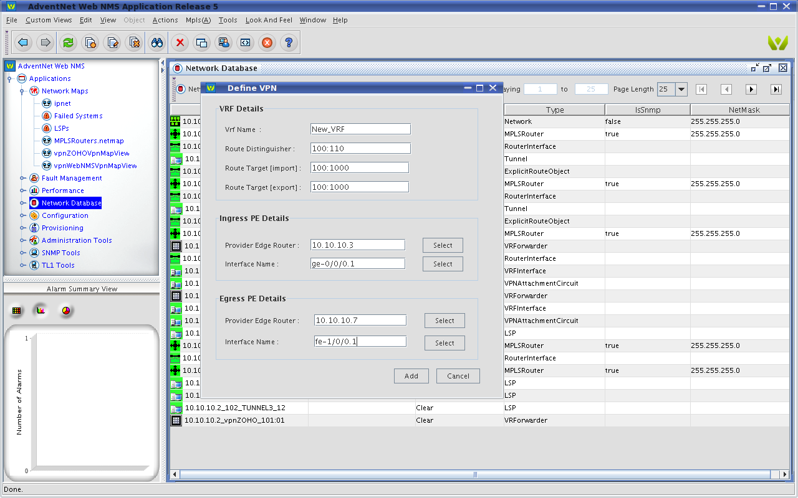Open vpnWebNMSVpnMapView in the tree

coord(95,166)
